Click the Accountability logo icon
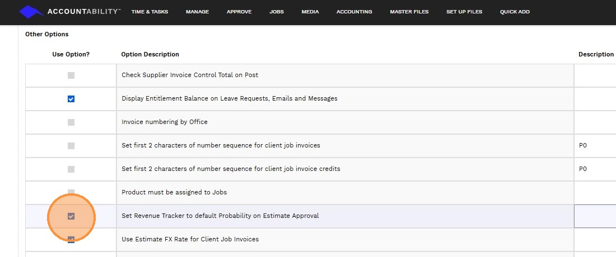616x257 pixels. tap(31, 12)
